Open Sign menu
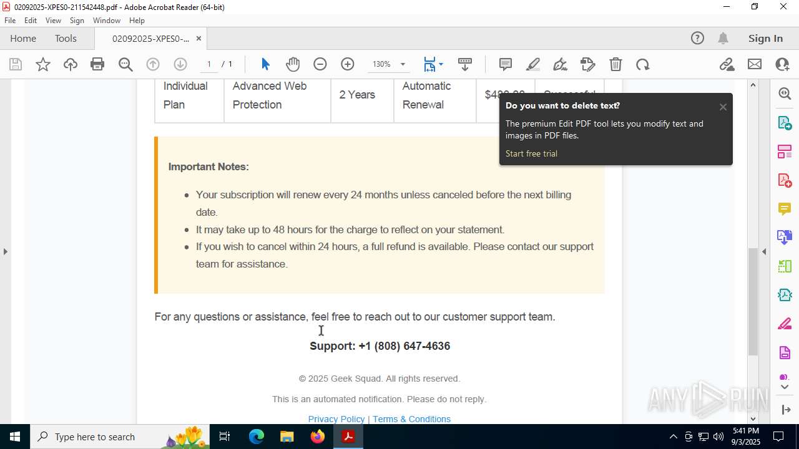This screenshot has width=799, height=449. 77,21
